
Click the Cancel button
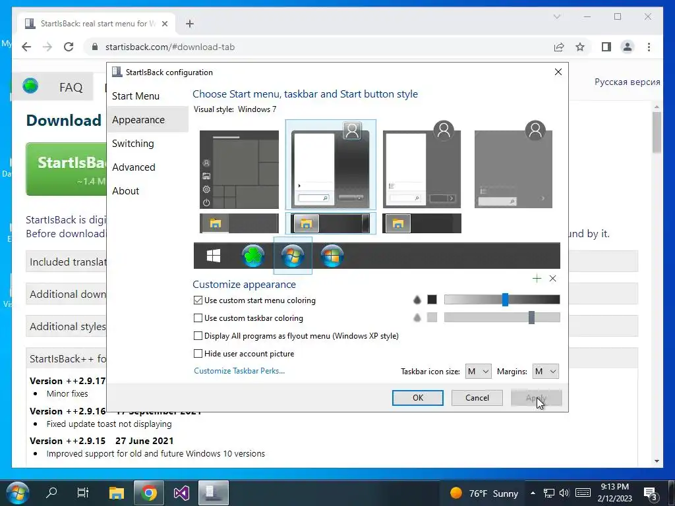coord(477,397)
